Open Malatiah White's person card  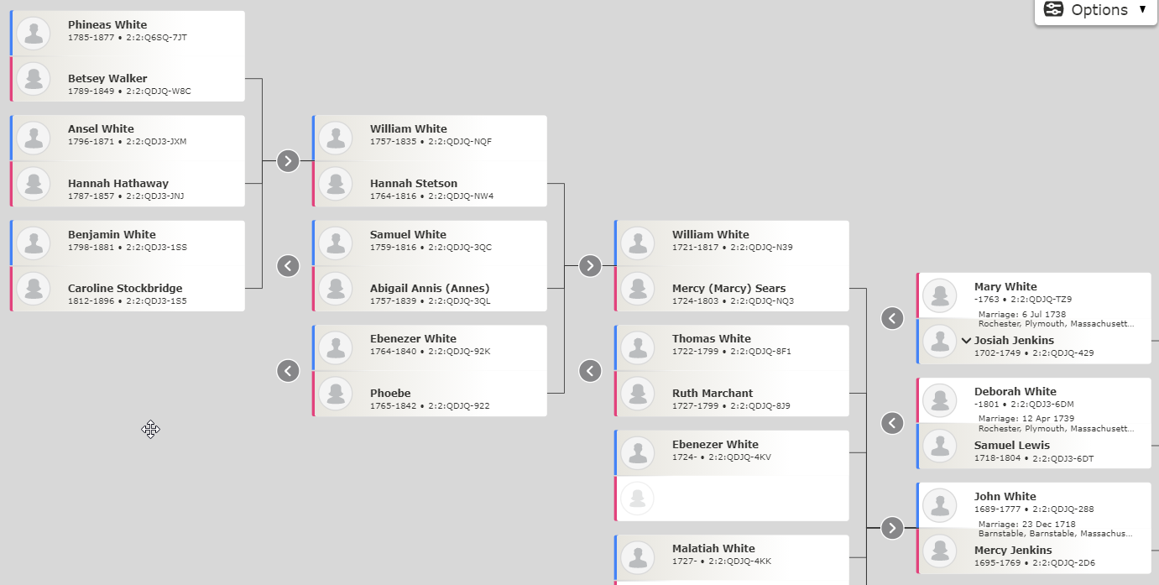730,554
